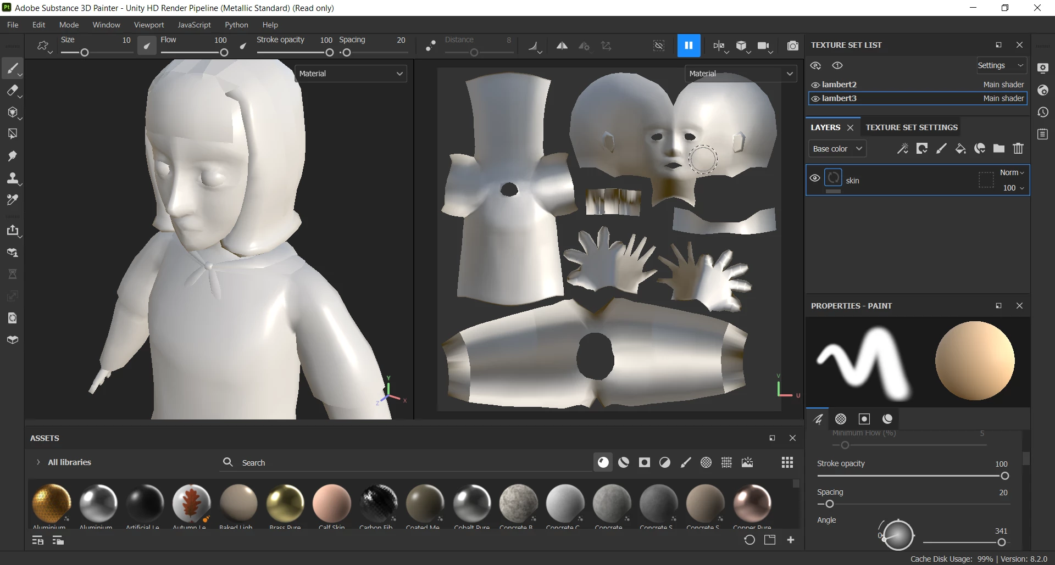1055x565 pixels.
Task: Open the perspective view mode dropdown
Action: click(x=742, y=46)
